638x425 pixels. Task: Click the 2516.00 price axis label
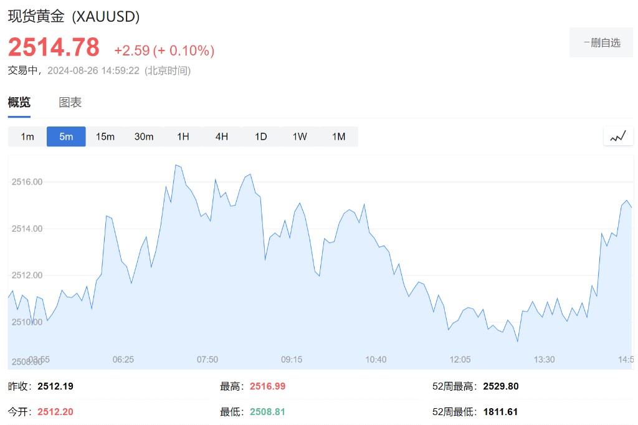[27, 182]
